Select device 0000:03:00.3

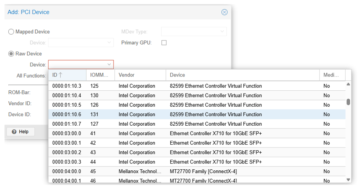[197, 162]
